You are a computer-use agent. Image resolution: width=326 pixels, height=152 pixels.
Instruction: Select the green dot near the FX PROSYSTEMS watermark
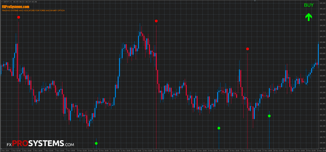96,143
